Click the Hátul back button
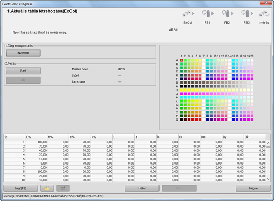 point(142,188)
